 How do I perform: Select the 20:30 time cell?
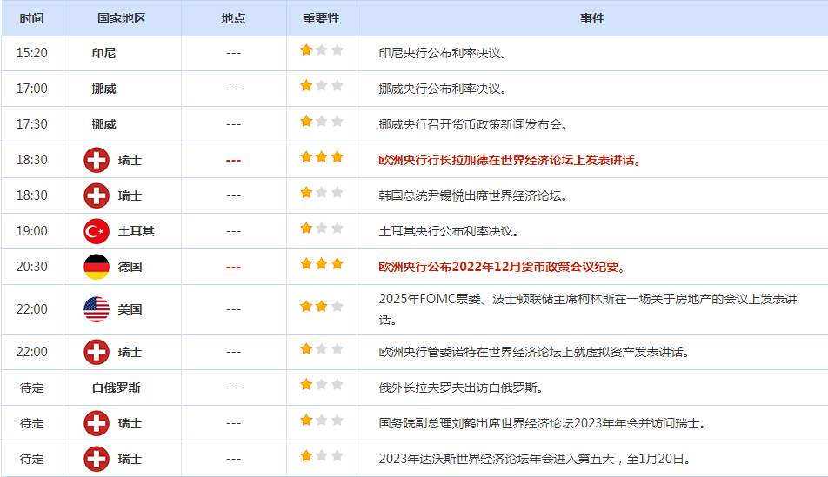pyautogui.click(x=31, y=267)
